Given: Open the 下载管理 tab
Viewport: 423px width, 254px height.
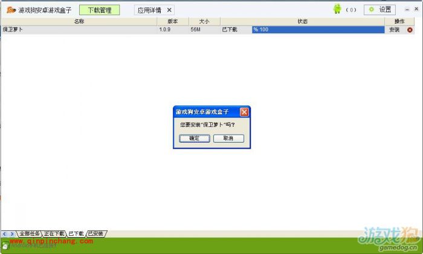Looking at the screenshot, I should tap(100, 10).
